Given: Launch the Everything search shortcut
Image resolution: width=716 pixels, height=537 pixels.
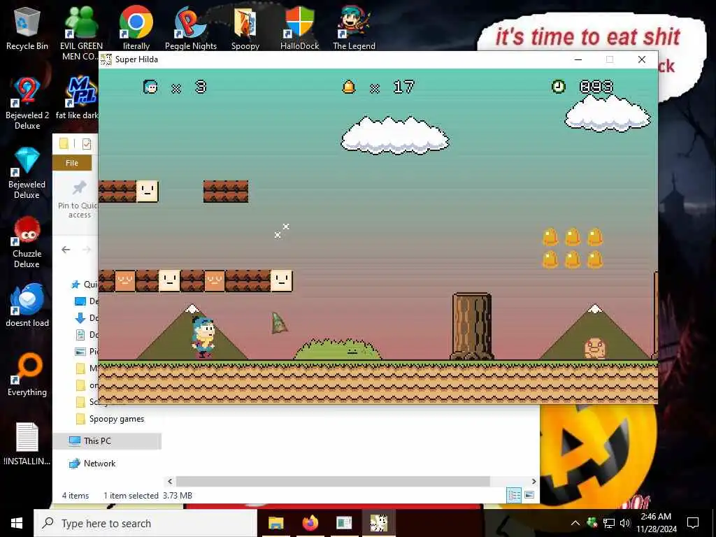Looking at the screenshot, I should 27,375.
